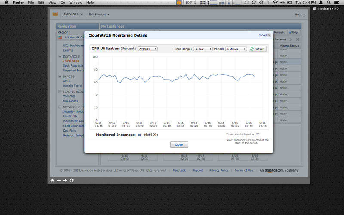Open the Help menu in menu bar

click(x=90, y=3)
